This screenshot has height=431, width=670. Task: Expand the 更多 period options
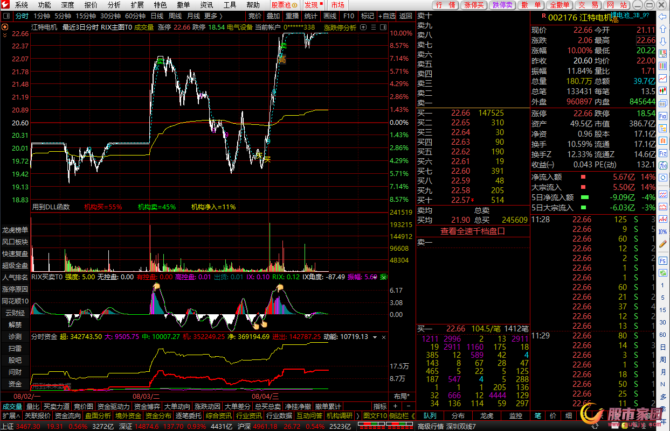pos(213,16)
